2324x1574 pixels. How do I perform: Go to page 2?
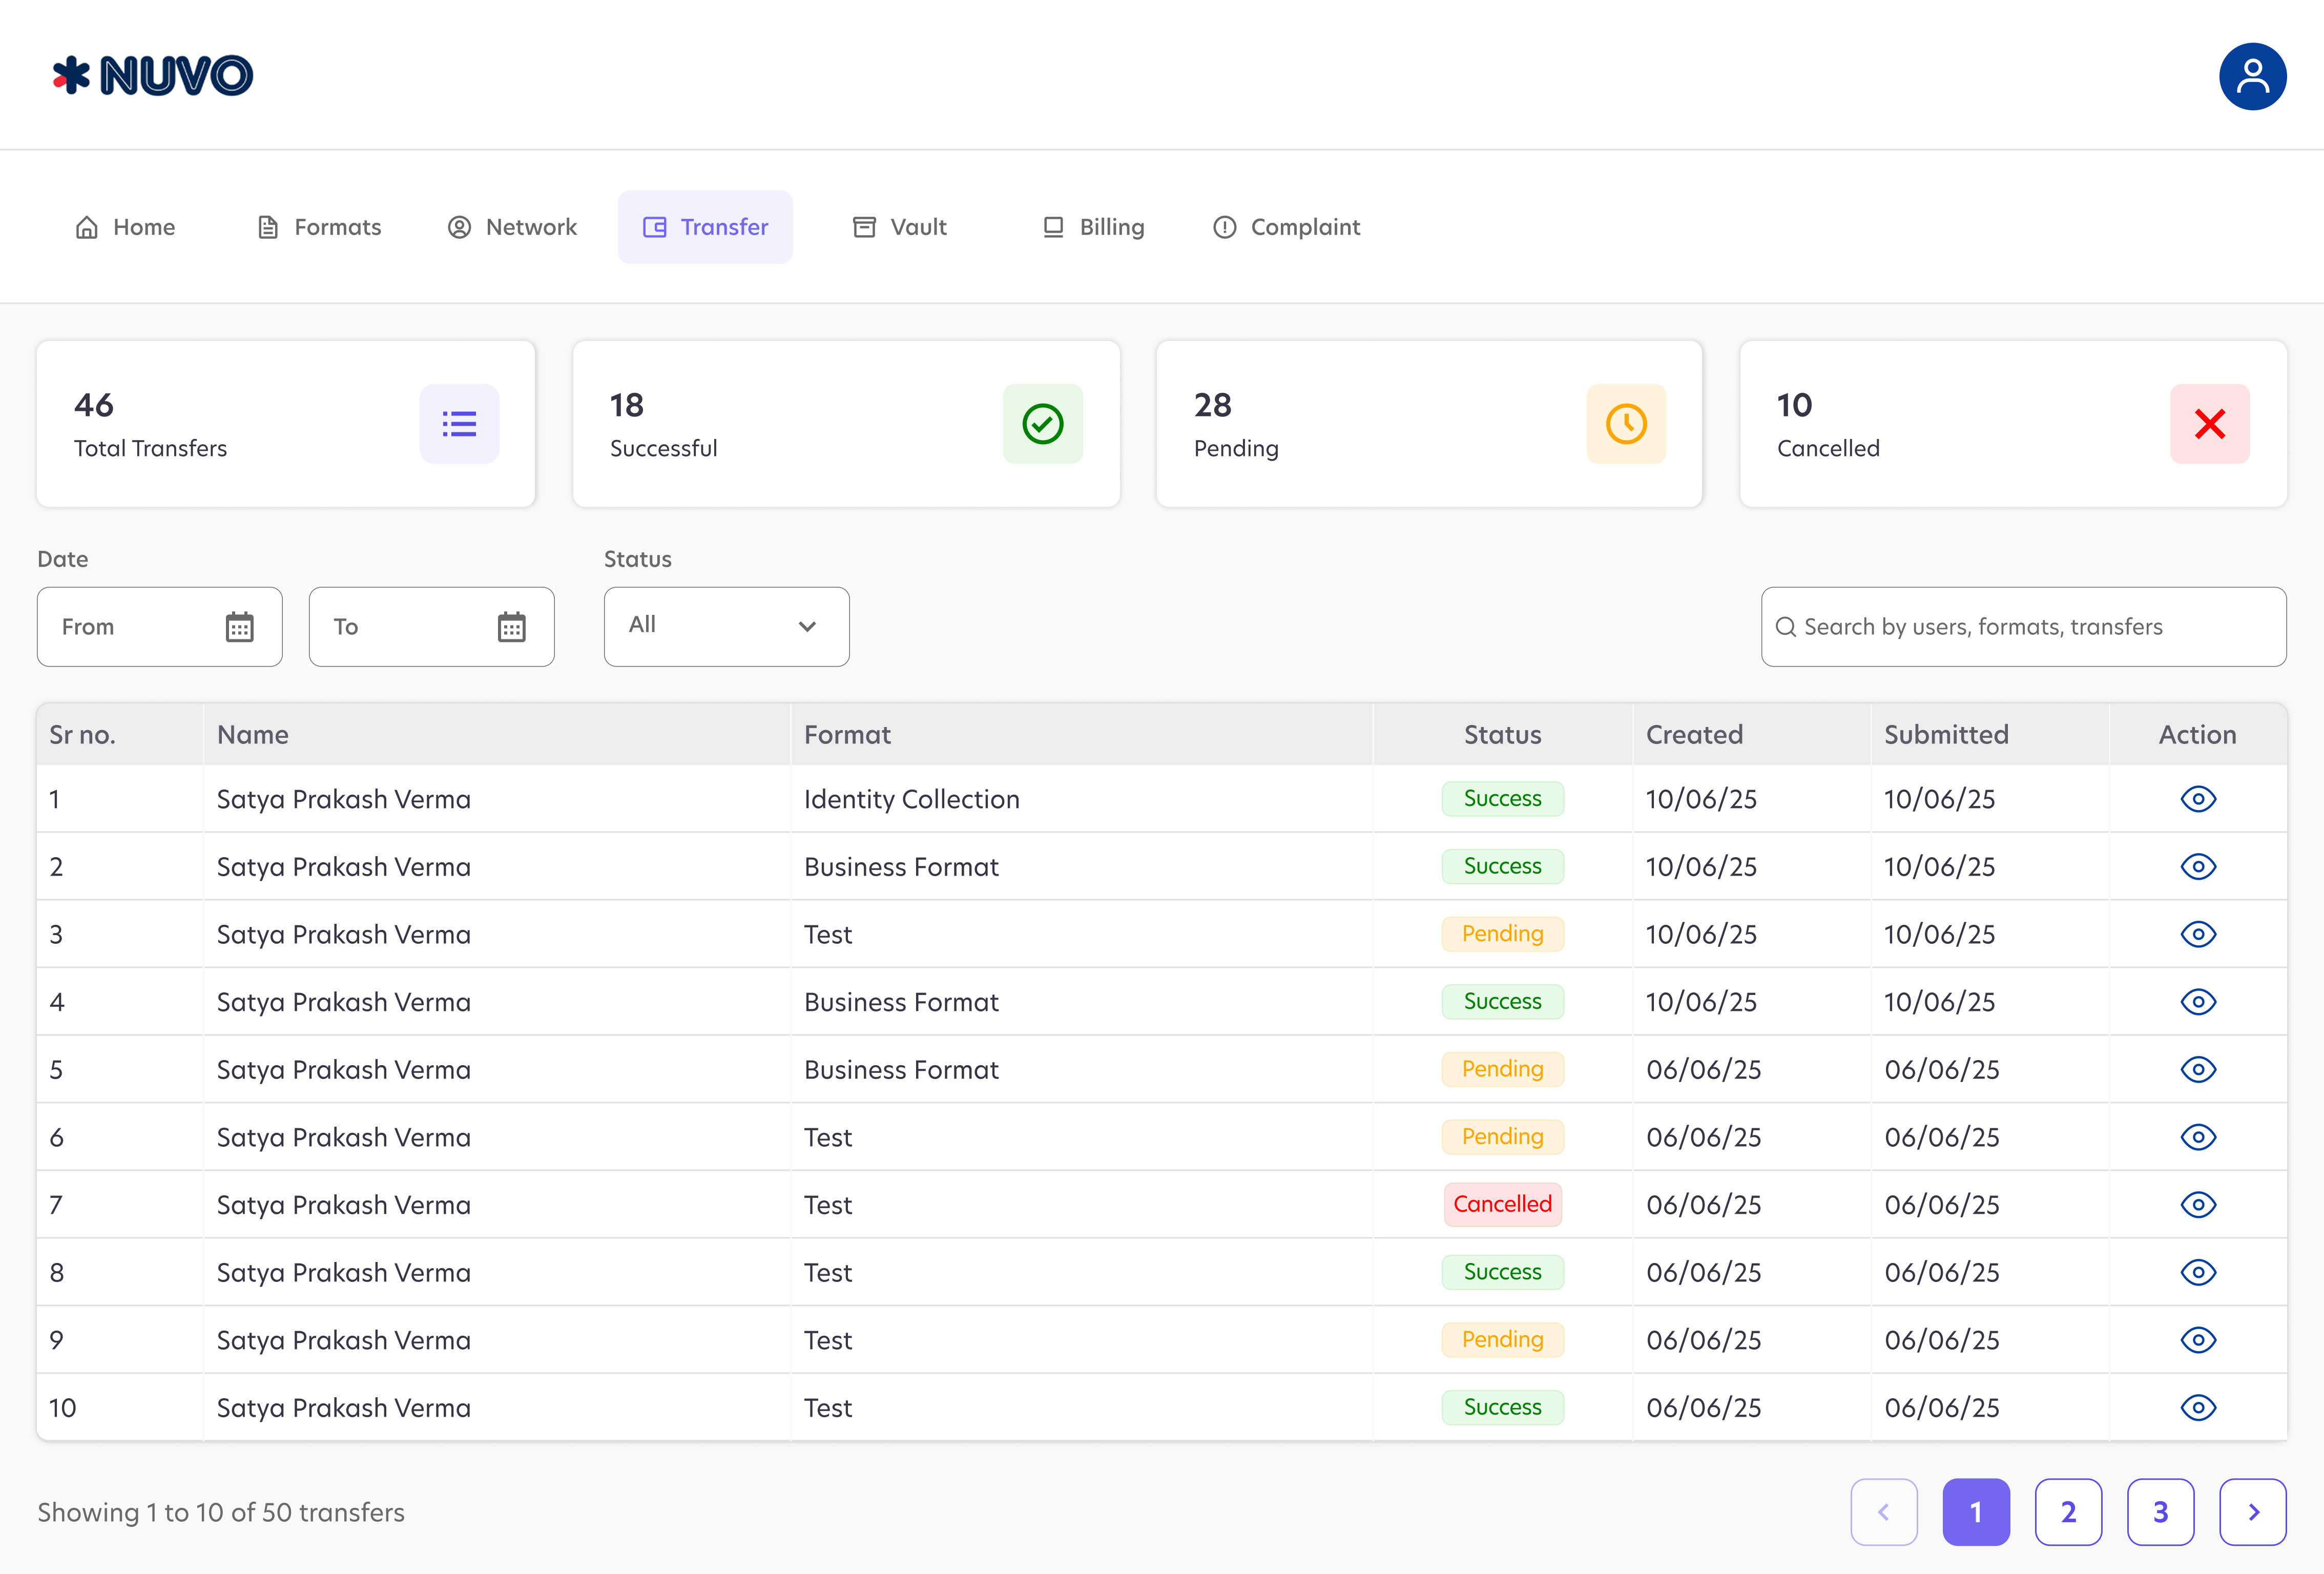coord(2068,1512)
